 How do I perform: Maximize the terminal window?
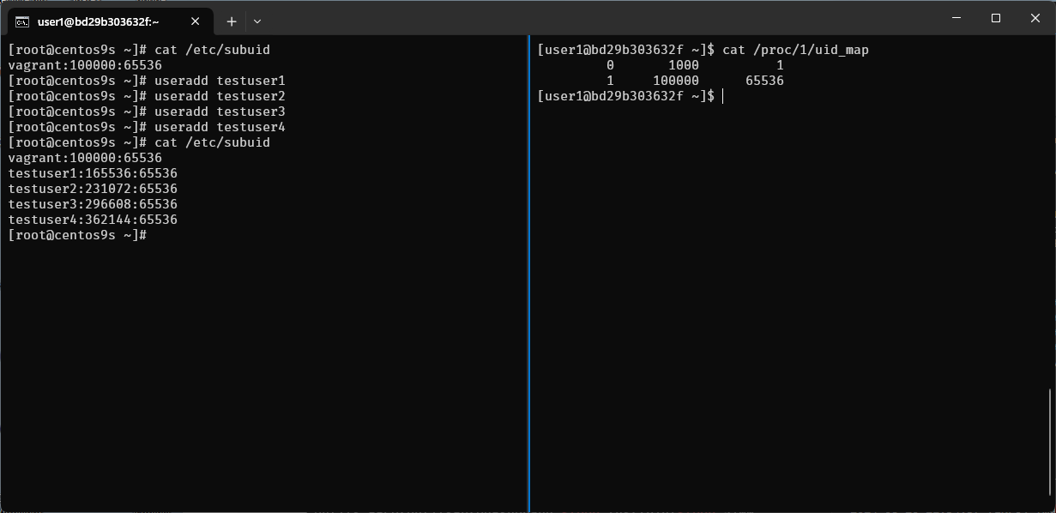pyautogui.click(x=996, y=18)
